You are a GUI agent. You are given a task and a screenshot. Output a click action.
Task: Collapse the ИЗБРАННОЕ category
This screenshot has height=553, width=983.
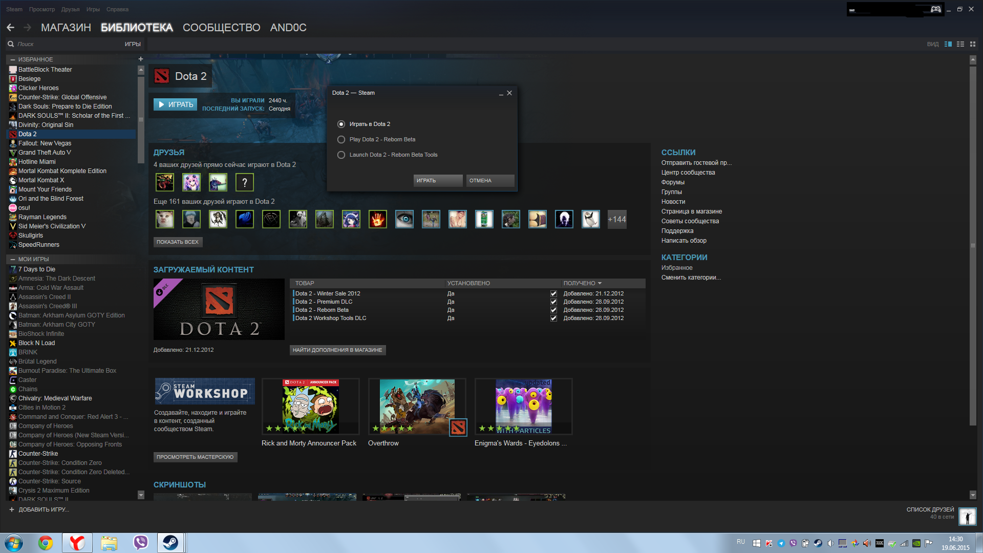[x=13, y=59]
